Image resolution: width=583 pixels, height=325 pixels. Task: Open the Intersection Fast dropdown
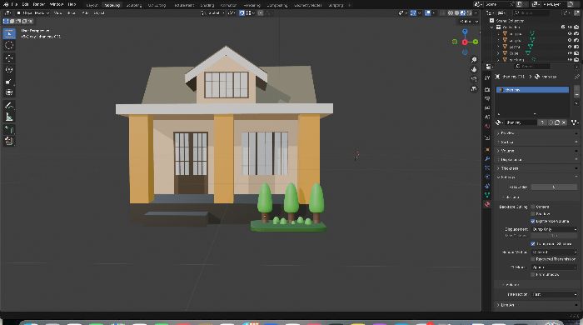pos(554,294)
